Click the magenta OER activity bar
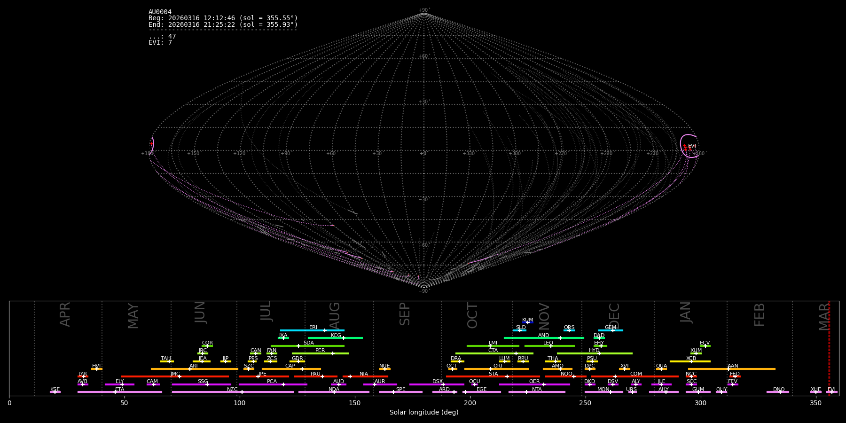This screenshot has width=846, height=423. point(534,384)
